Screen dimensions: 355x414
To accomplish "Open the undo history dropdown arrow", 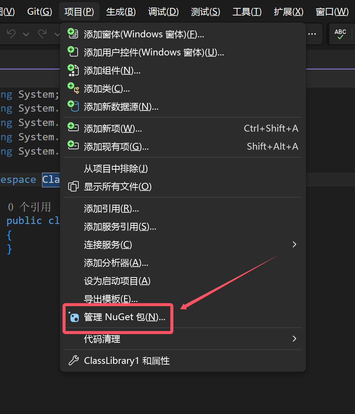I will tap(26, 34).
